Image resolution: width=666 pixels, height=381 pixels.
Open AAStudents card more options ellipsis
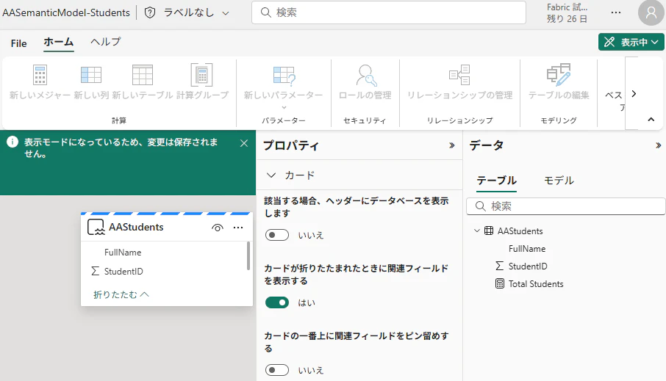point(238,228)
